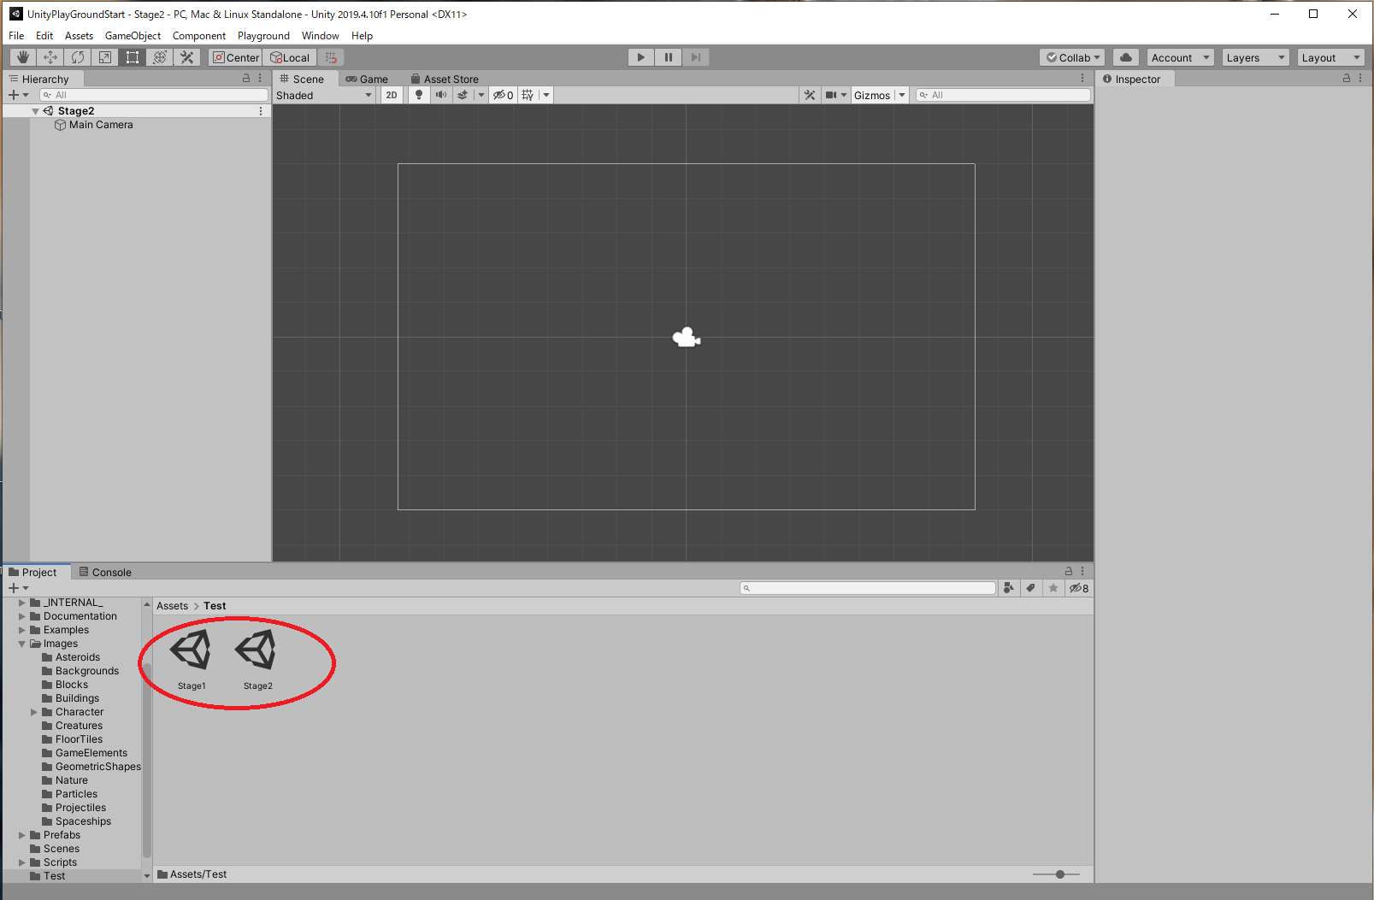Pause the game execution
The image size is (1374, 900).
click(669, 57)
